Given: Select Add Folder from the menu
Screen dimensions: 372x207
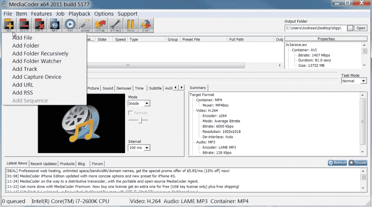Looking at the screenshot, I should click(26, 46).
